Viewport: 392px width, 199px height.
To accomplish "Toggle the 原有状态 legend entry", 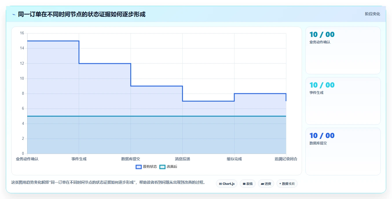I will pyautogui.click(x=146, y=167).
